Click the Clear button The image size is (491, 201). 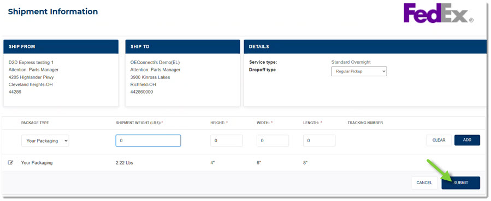click(439, 140)
